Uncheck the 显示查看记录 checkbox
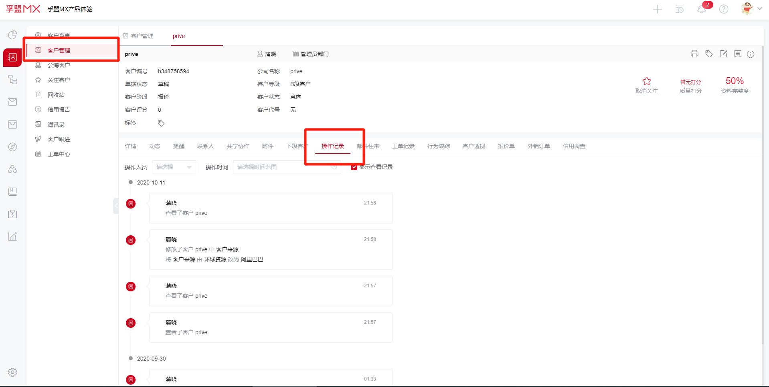Viewport: 769px width, 387px height. point(354,167)
